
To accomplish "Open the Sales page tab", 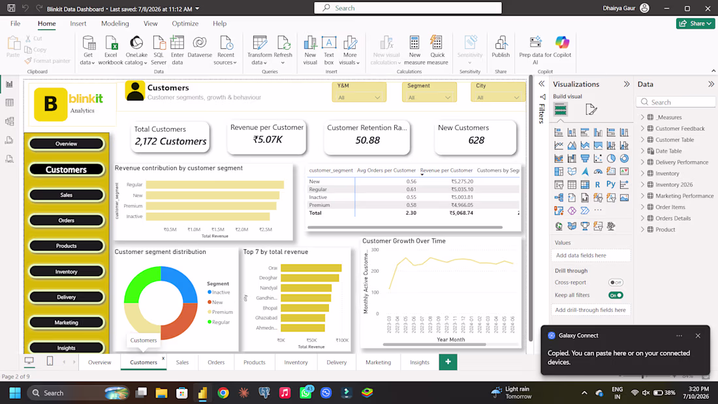I will [x=182, y=362].
